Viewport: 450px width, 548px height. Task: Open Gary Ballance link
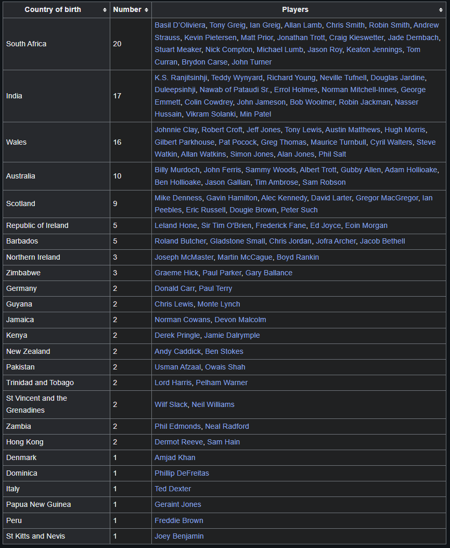pyautogui.click(x=269, y=273)
